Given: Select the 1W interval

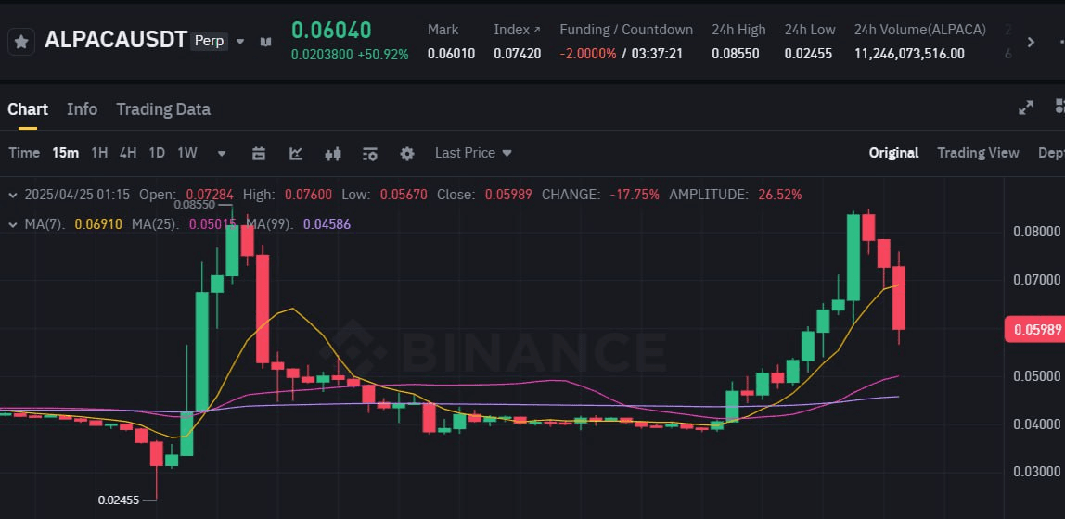Looking at the screenshot, I should [186, 153].
